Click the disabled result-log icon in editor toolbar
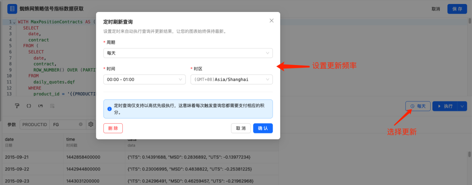 (52, 106)
